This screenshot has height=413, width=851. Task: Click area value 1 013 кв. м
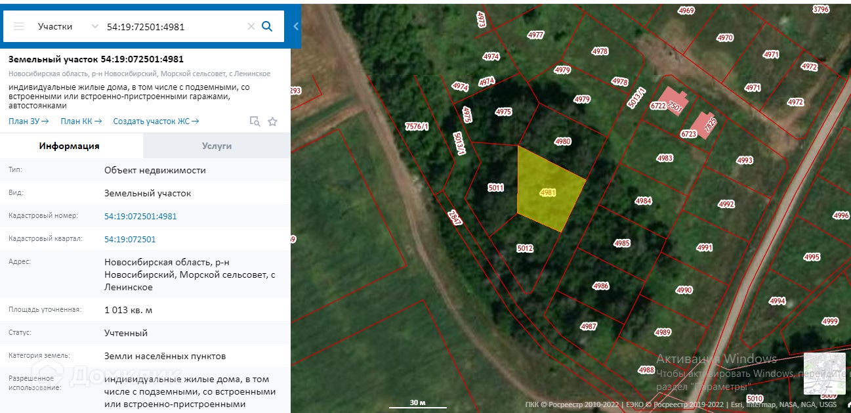(x=128, y=310)
